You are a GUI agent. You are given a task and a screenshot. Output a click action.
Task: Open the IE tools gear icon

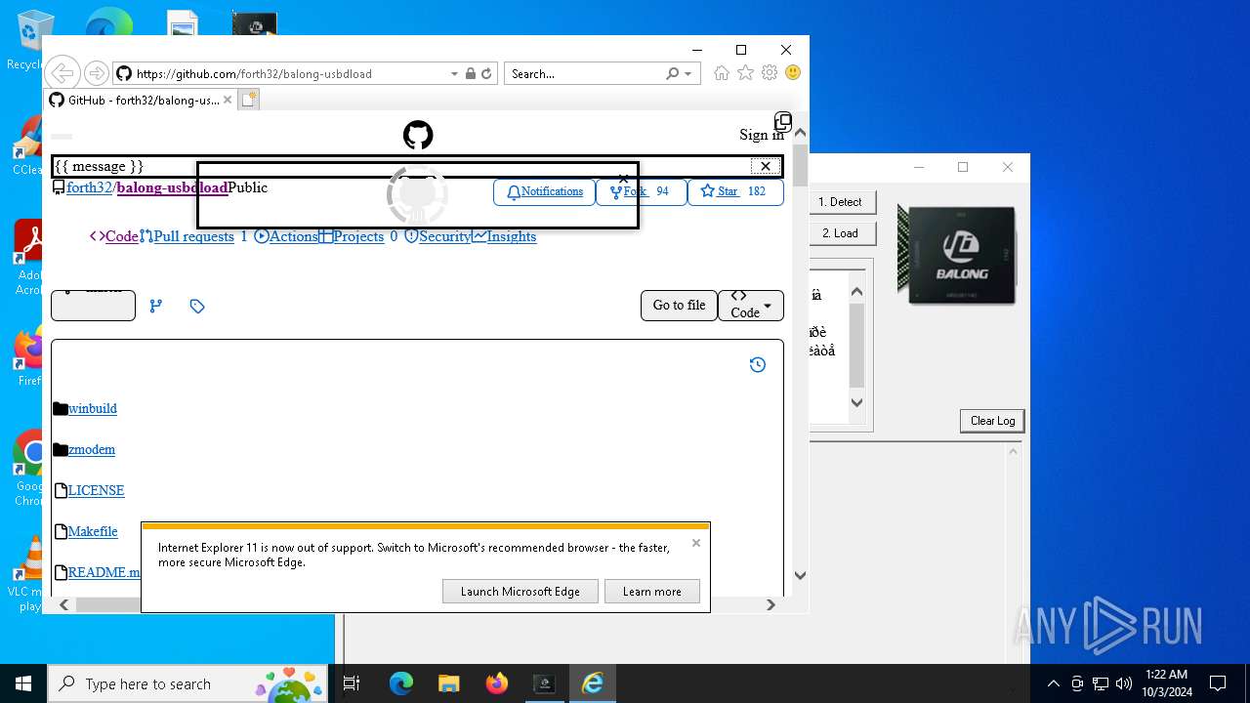770,73
